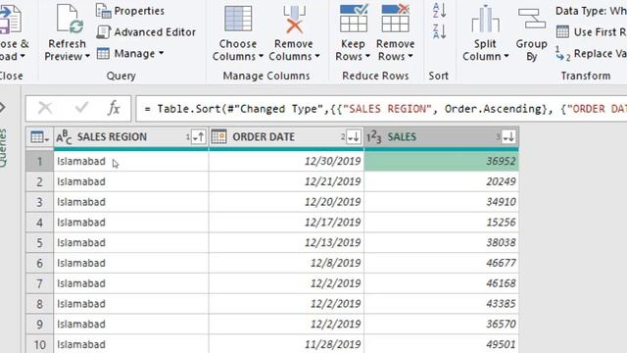
Task: Open Remove Rows dropdown arrow
Action: 410,57
